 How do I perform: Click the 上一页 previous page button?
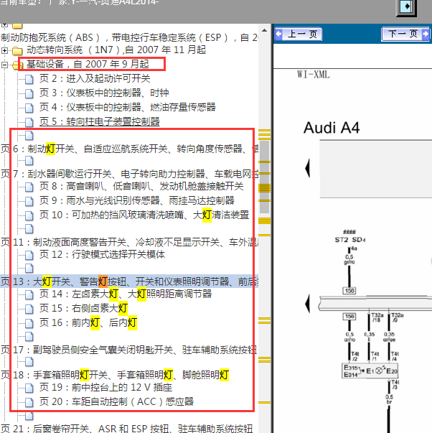click(x=299, y=34)
